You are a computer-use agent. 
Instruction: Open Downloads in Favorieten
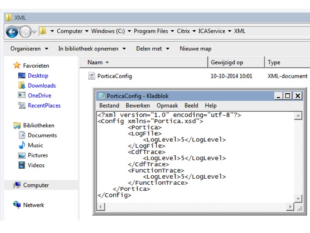[42, 85]
